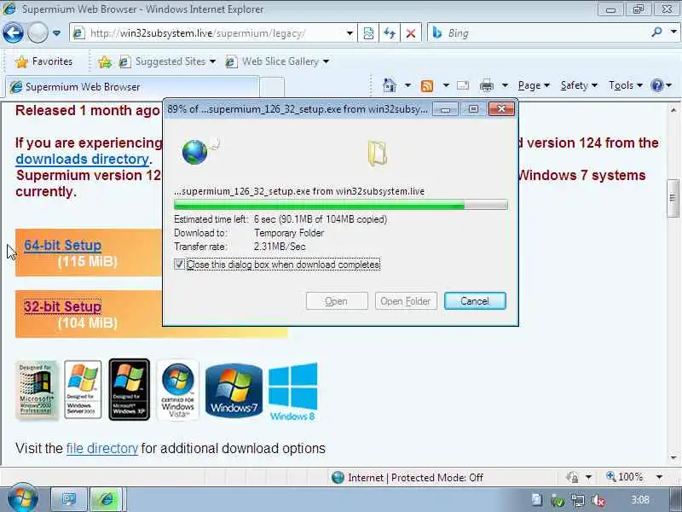Viewport: 682px width, 512px height.
Task: Click the grayed Forward navigation button
Action: (x=38, y=33)
